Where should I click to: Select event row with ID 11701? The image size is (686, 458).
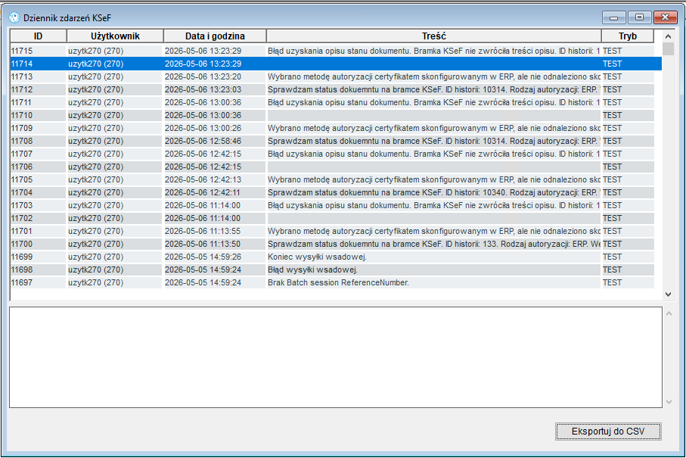click(332, 231)
